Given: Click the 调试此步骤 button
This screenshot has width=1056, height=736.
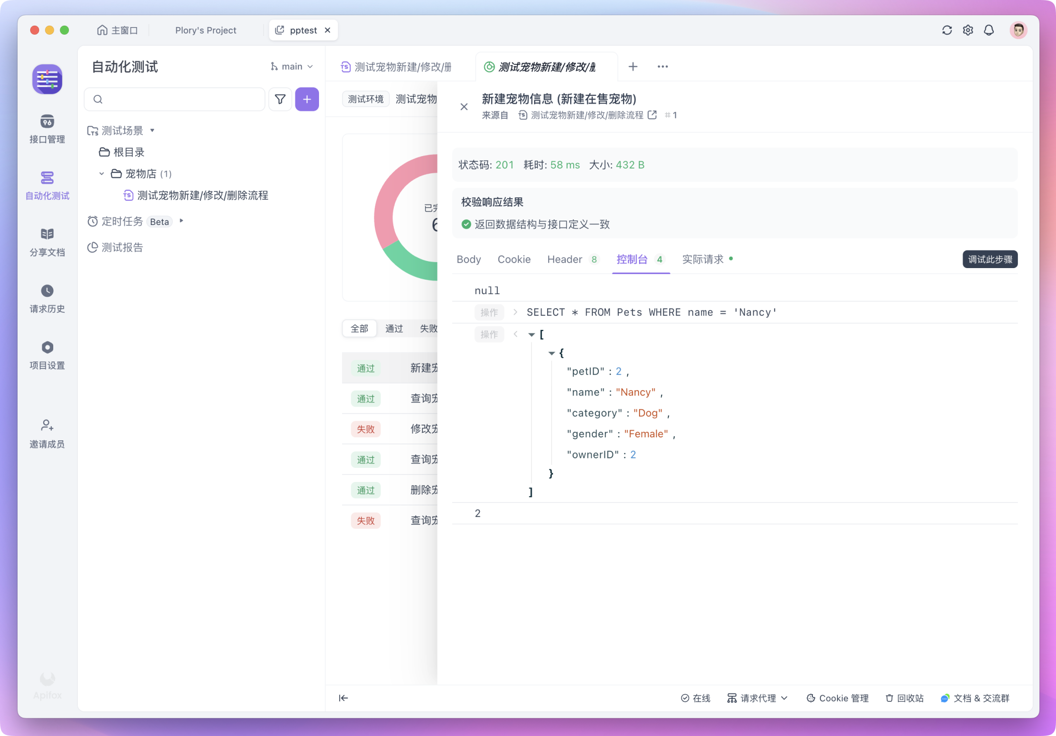Looking at the screenshot, I should [990, 260].
